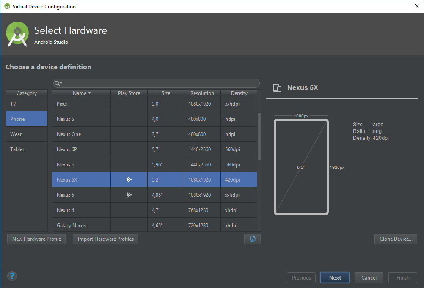
Task: Click the 4,0" size cell
Action: click(166, 119)
